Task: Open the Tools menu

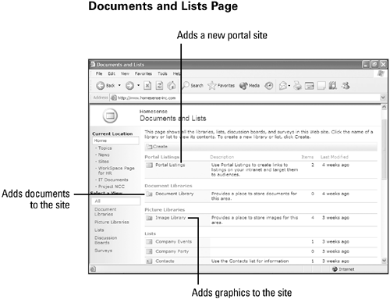Action: (162, 73)
